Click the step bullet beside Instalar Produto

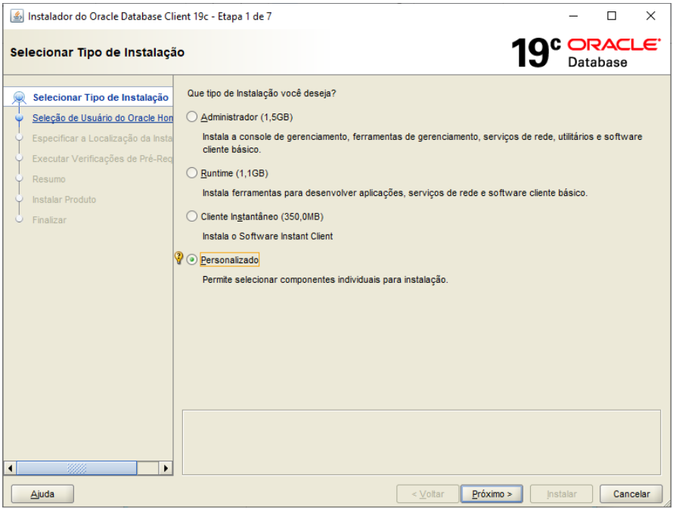pos(19,199)
